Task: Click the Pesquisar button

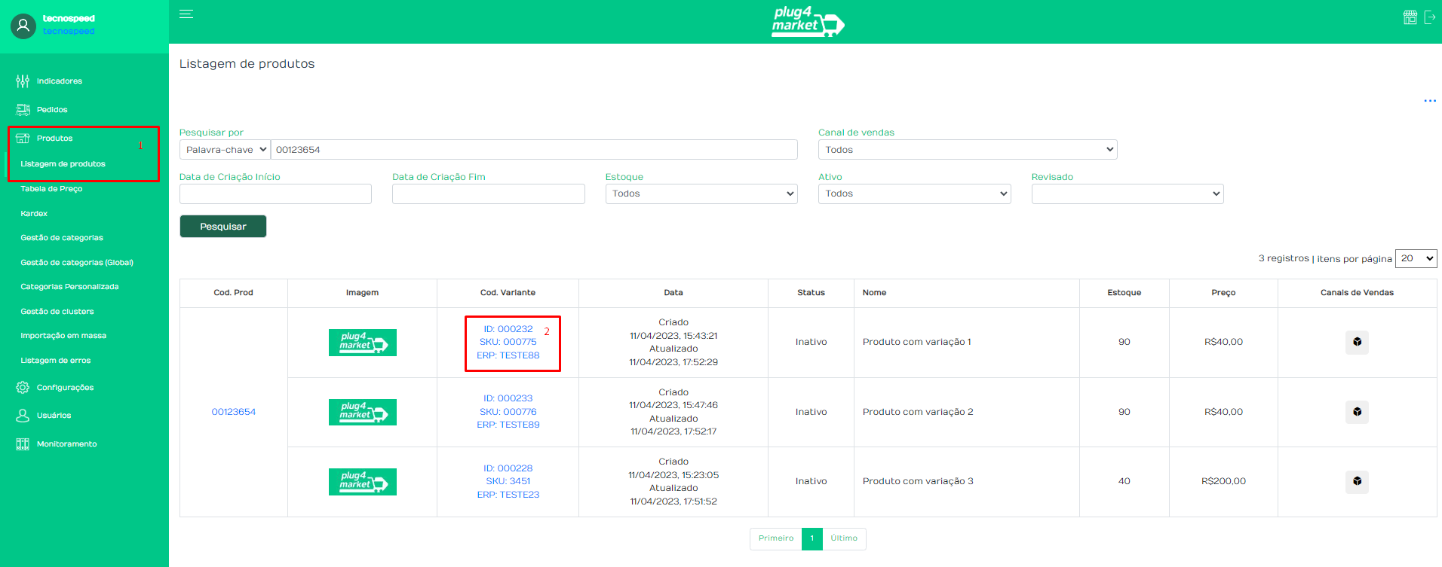Action: tap(223, 227)
